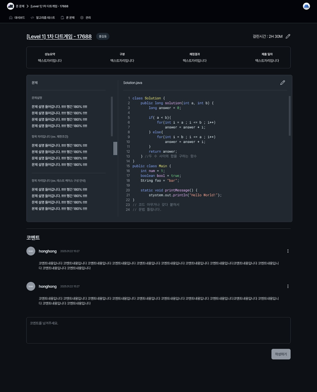Screen dimensions: 317x392
Task: Open the 관리 settings menu
Action: 86,18
